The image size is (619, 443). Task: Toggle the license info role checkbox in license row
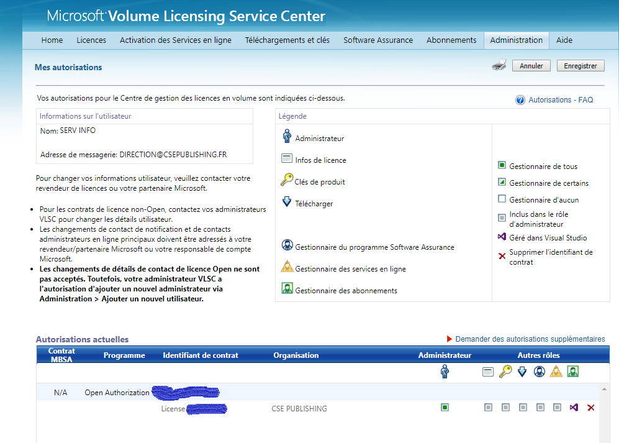click(489, 408)
